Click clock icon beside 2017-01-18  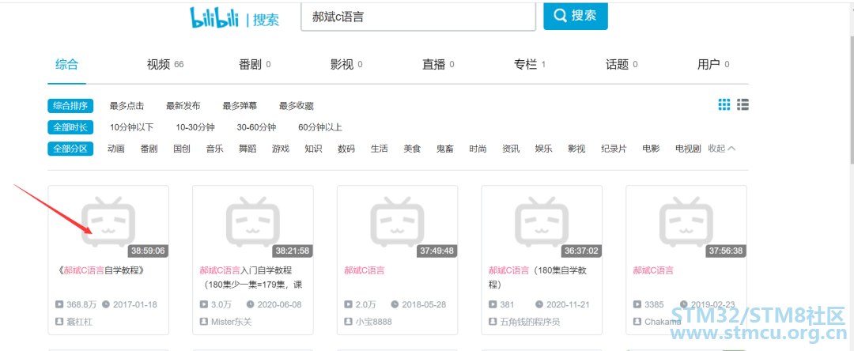(106, 304)
